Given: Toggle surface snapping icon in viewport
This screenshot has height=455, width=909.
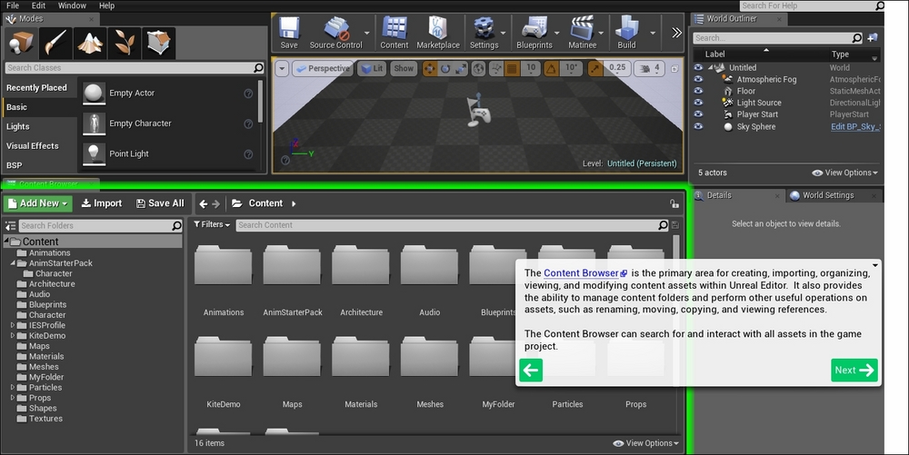Looking at the screenshot, I should click(x=496, y=69).
